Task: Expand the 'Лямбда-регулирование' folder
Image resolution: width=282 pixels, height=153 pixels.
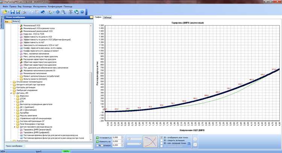Action: pos(11,90)
